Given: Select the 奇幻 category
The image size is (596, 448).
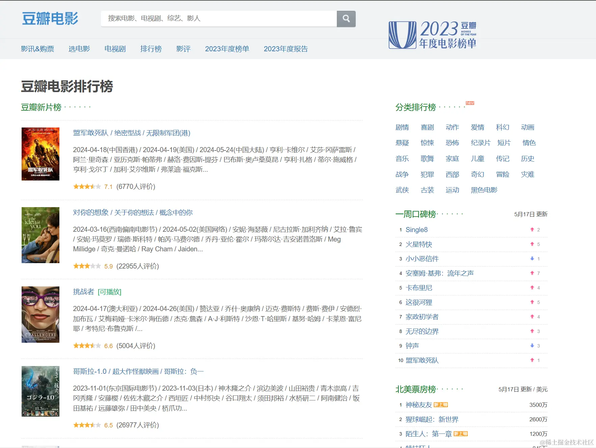Looking at the screenshot, I should pos(478,174).
